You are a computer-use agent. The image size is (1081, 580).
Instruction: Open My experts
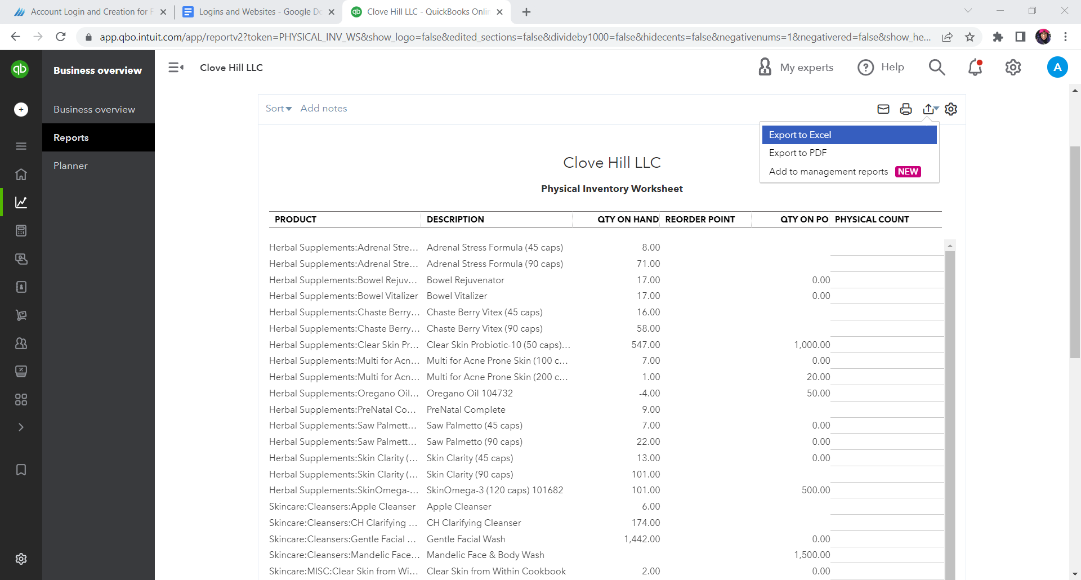coord(796,67)
